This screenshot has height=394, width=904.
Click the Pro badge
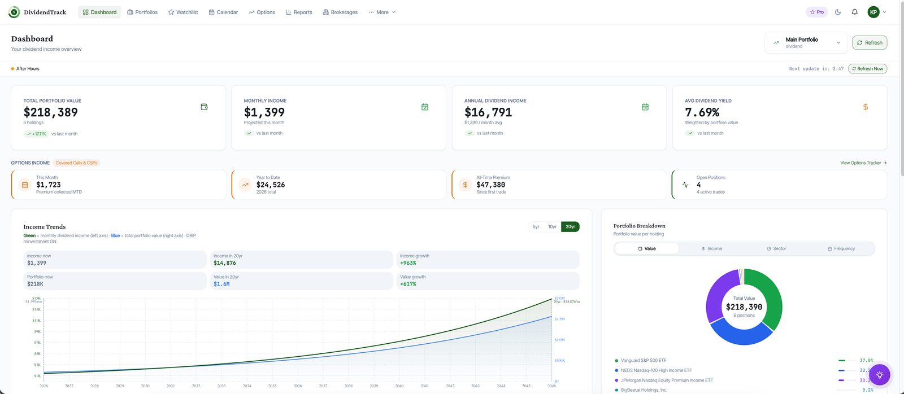[x=816, y=12]
